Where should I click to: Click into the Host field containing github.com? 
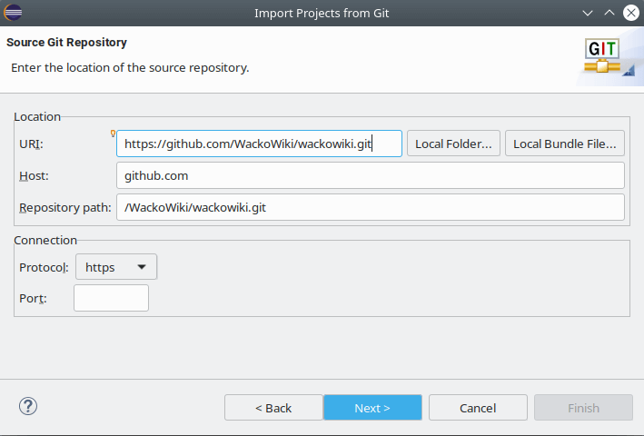pyautogui.click(x=371, y=175)
